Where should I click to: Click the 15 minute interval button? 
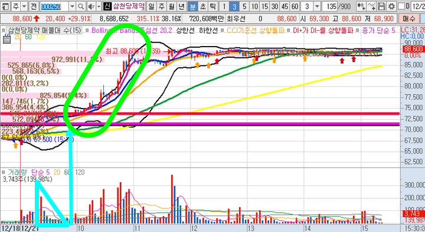(265, 6)
